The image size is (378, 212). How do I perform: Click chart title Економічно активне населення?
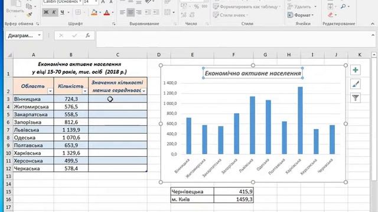click(253, 73)
